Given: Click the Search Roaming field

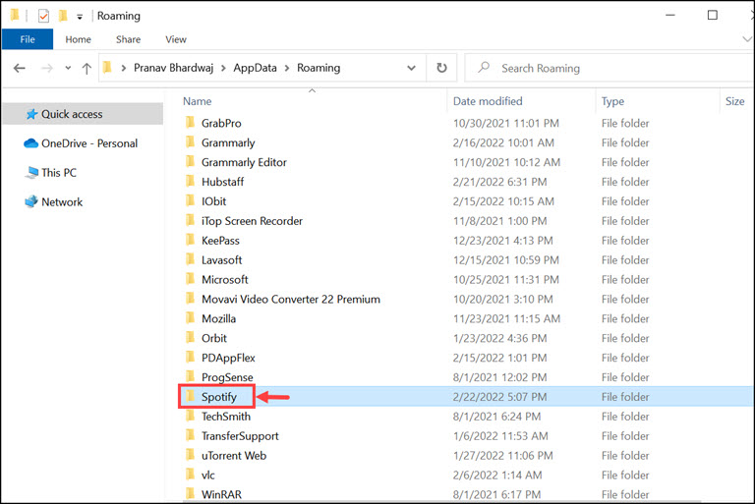Looking at the screenshot, I should [x=610, y=68].
